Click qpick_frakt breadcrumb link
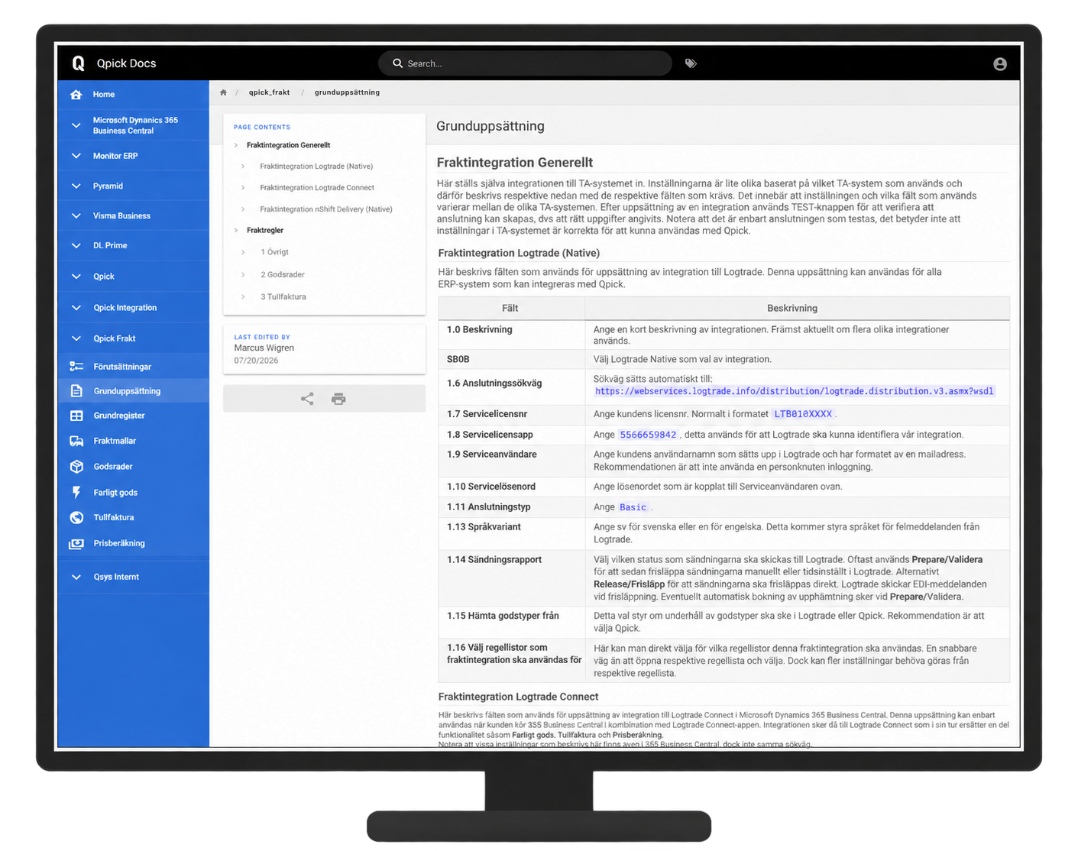This screenshot has height=851, width=1078. click(269, 92)
